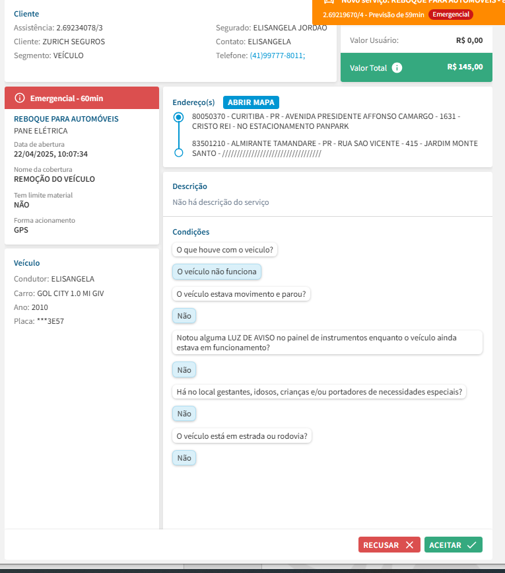The width and height of the screenshot is (505, 573).
Task: Refuse the service with RECUSAR
Action: tap(389, 545)
